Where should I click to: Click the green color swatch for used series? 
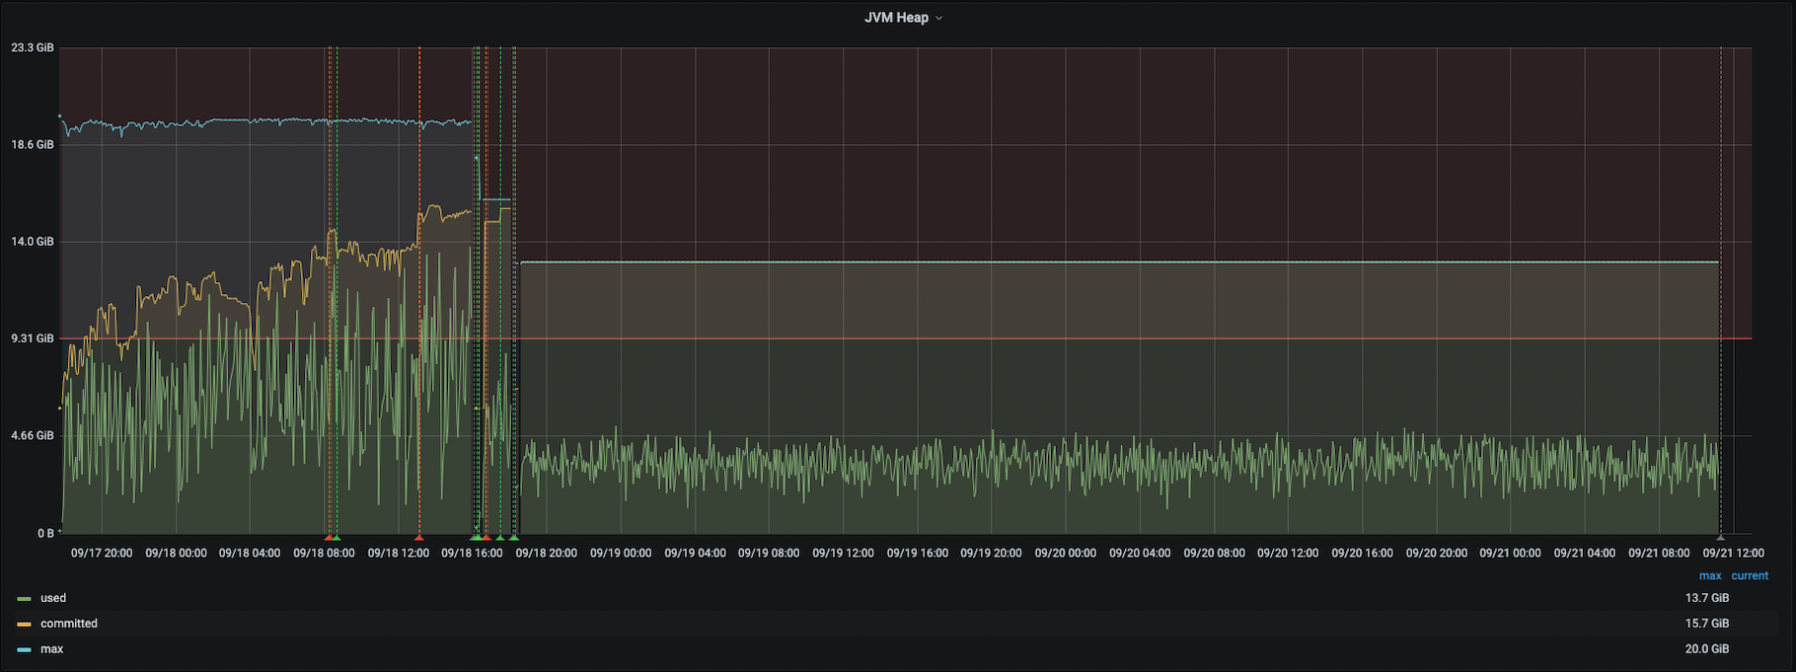(25, 599)
